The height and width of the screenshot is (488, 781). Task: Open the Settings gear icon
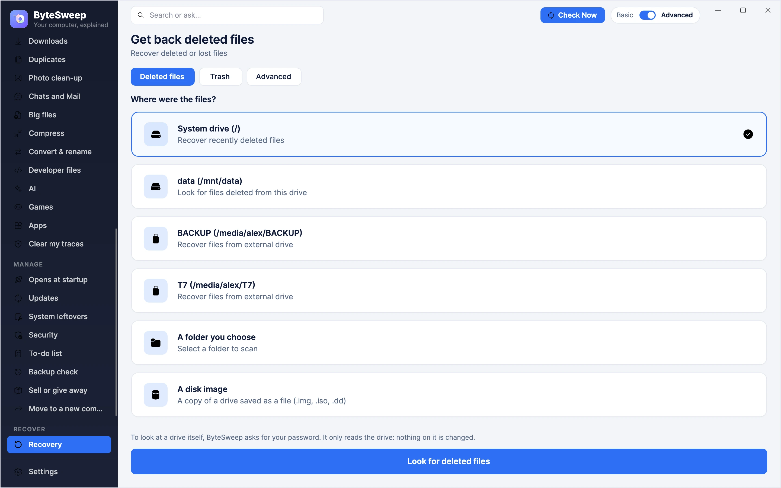point(18,471)
